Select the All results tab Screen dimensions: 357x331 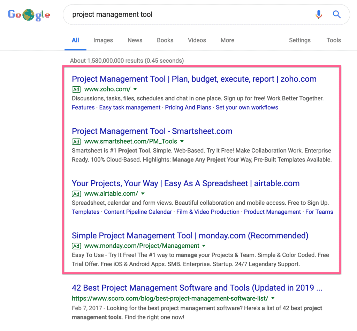[75, 40]
